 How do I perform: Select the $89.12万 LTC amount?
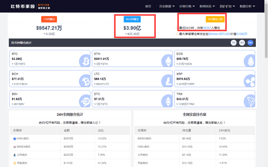100,79
